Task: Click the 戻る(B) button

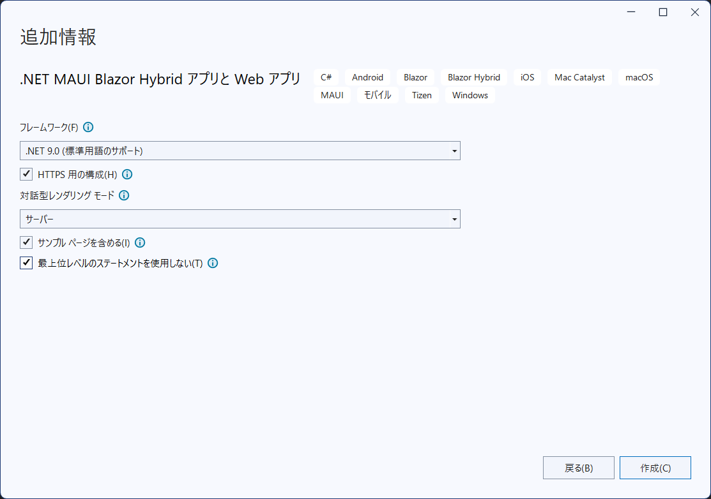Action: [579, 468]
